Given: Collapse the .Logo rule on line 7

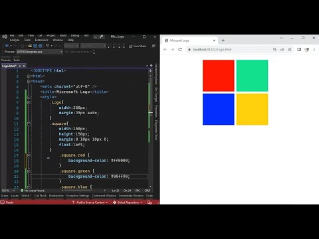Looking at the screenshot, I should (x=29, y=102).
